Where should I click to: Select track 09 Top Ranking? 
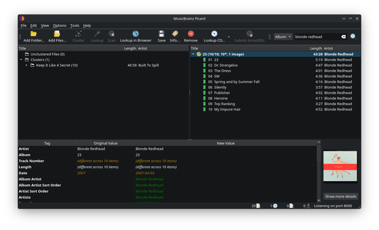click(275, 104)
